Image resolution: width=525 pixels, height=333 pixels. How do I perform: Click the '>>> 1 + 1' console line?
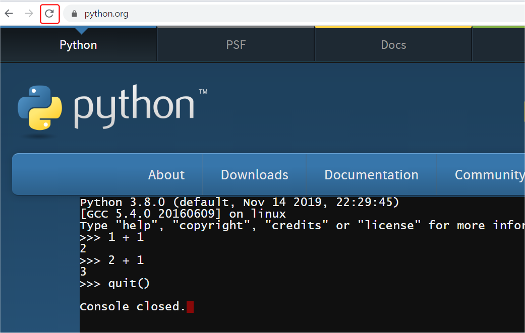pos(112,237)
